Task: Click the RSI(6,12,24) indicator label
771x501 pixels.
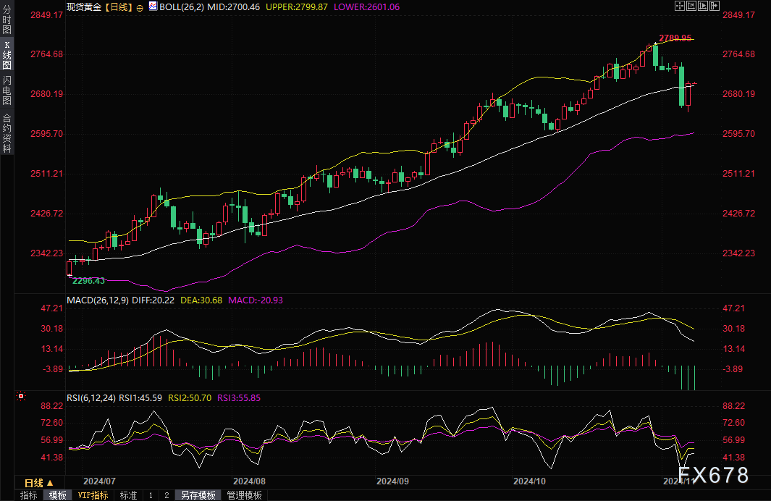Action: pyautogui.click(x=92, y=397)
